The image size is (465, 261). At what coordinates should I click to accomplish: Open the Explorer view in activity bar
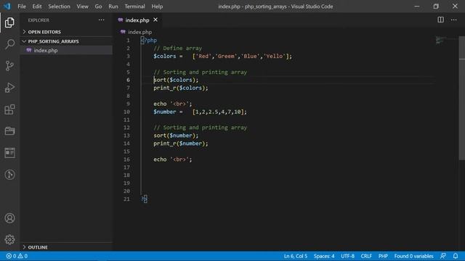click(x=9, y=22)
